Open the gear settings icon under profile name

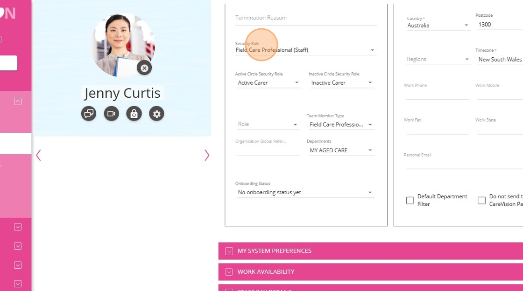(157, 114)
